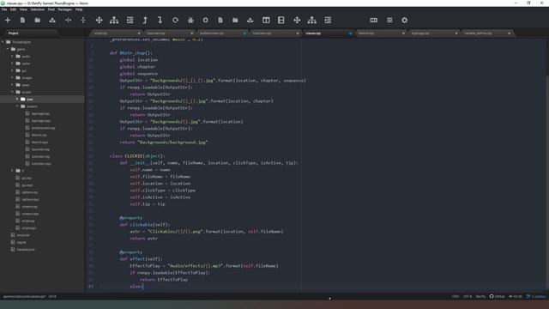Click the bug icon in the toolbar
This screenshot has width=549, height=309.
tap(190, 21)
